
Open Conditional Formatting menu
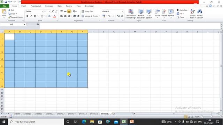pos(131,14)
